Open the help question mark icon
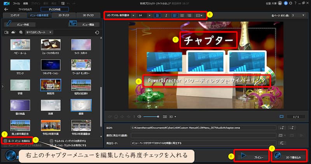 pyautogui.click(x=295, y=3)
